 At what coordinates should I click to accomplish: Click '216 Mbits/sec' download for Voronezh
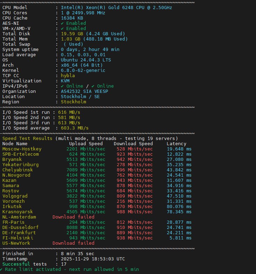pos(135,201)
